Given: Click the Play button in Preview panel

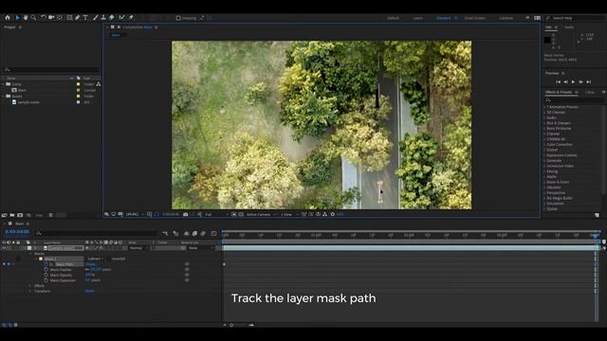Looking at the screenshot, I should [573, 82].
